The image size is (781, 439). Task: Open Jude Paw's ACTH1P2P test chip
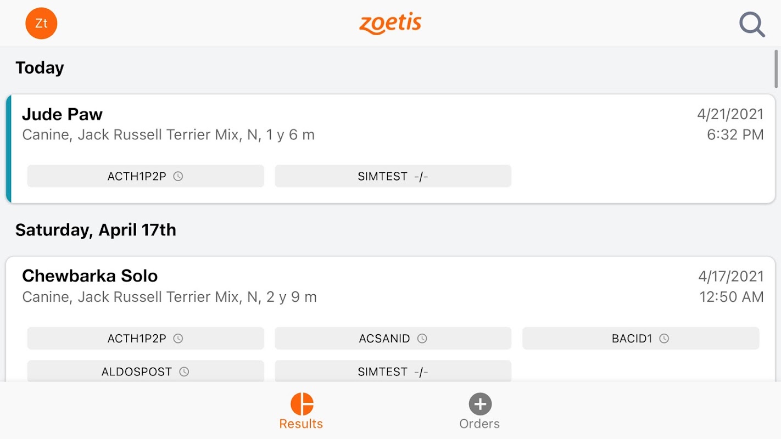(146, 176)
